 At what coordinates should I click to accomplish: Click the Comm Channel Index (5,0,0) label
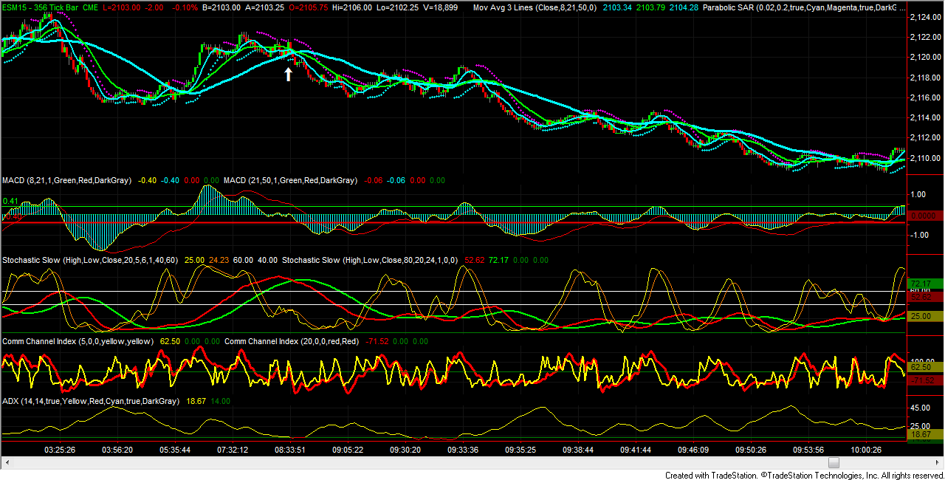(78, 341)
